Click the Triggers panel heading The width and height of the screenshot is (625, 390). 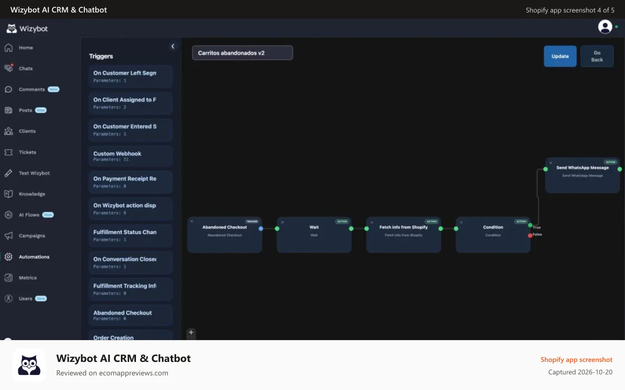tap(101, 56)
